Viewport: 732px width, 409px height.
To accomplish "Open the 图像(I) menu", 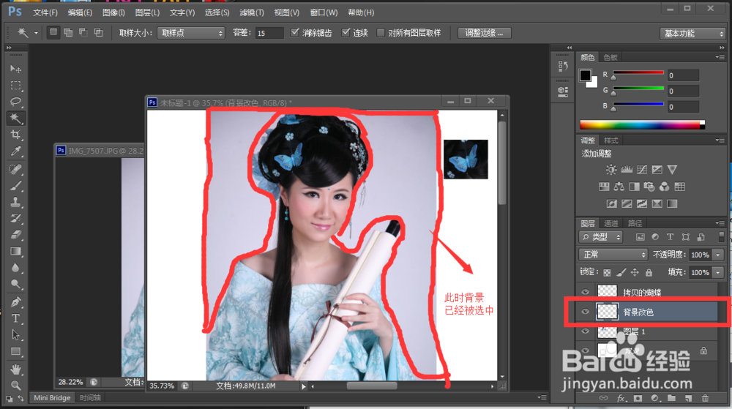I will click(x=113, y=12).
